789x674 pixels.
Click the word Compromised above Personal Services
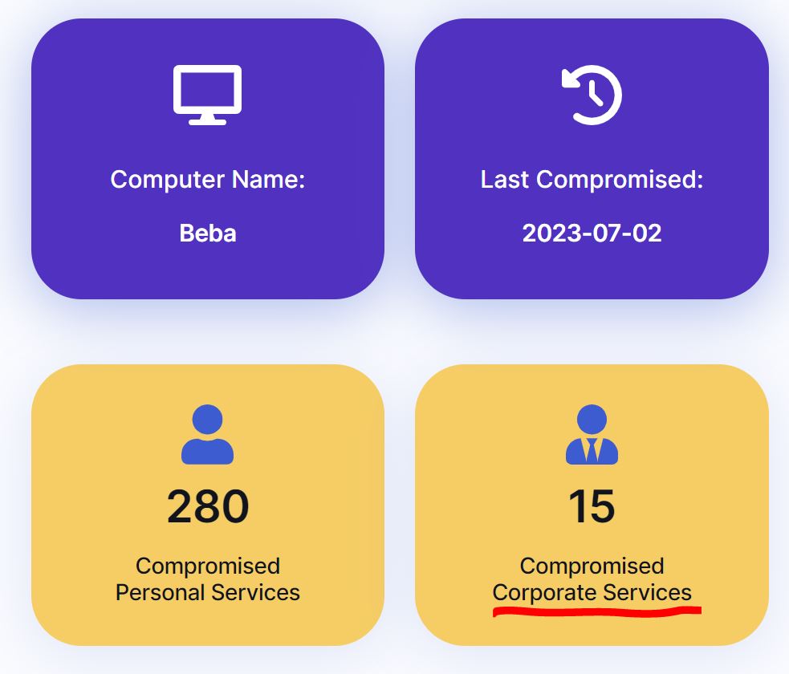pos(208,566)
